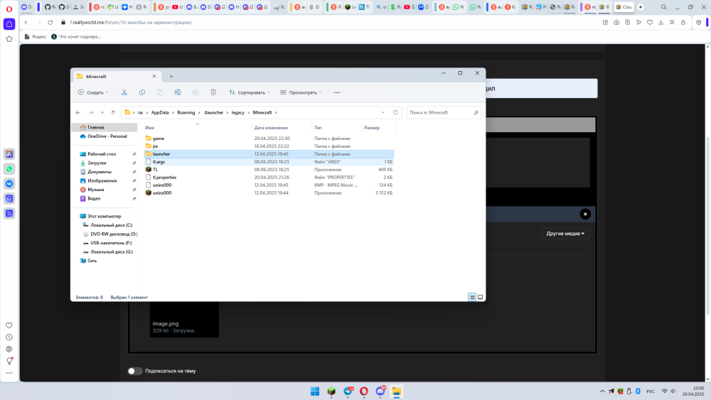Open the 'Сортировать' dropdown
The width and height of the screenshot is (711, 400).
[x=250, y=92]
